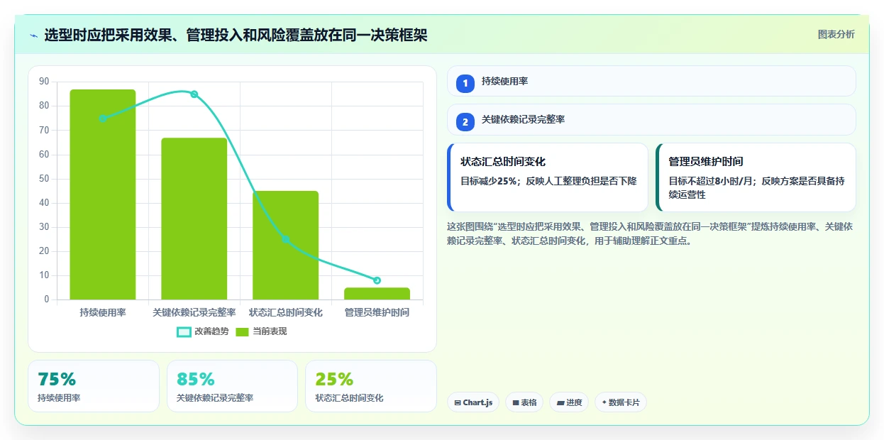
Task: Toggle the 当前表现 legend item
Action: tap(261, 331)
